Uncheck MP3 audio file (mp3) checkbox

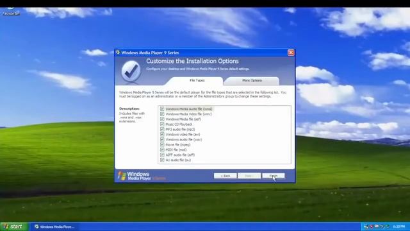tap(162, 130)
